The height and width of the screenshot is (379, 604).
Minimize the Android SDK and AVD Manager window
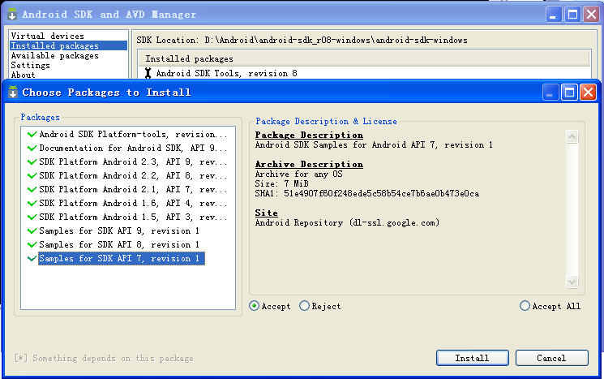tap(554, 15)
